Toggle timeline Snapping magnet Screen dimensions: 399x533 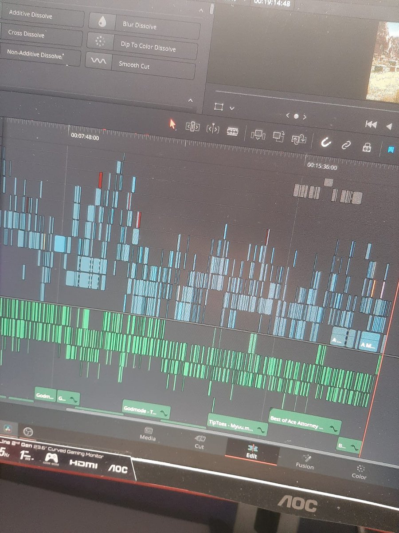[x=325, y=142]
